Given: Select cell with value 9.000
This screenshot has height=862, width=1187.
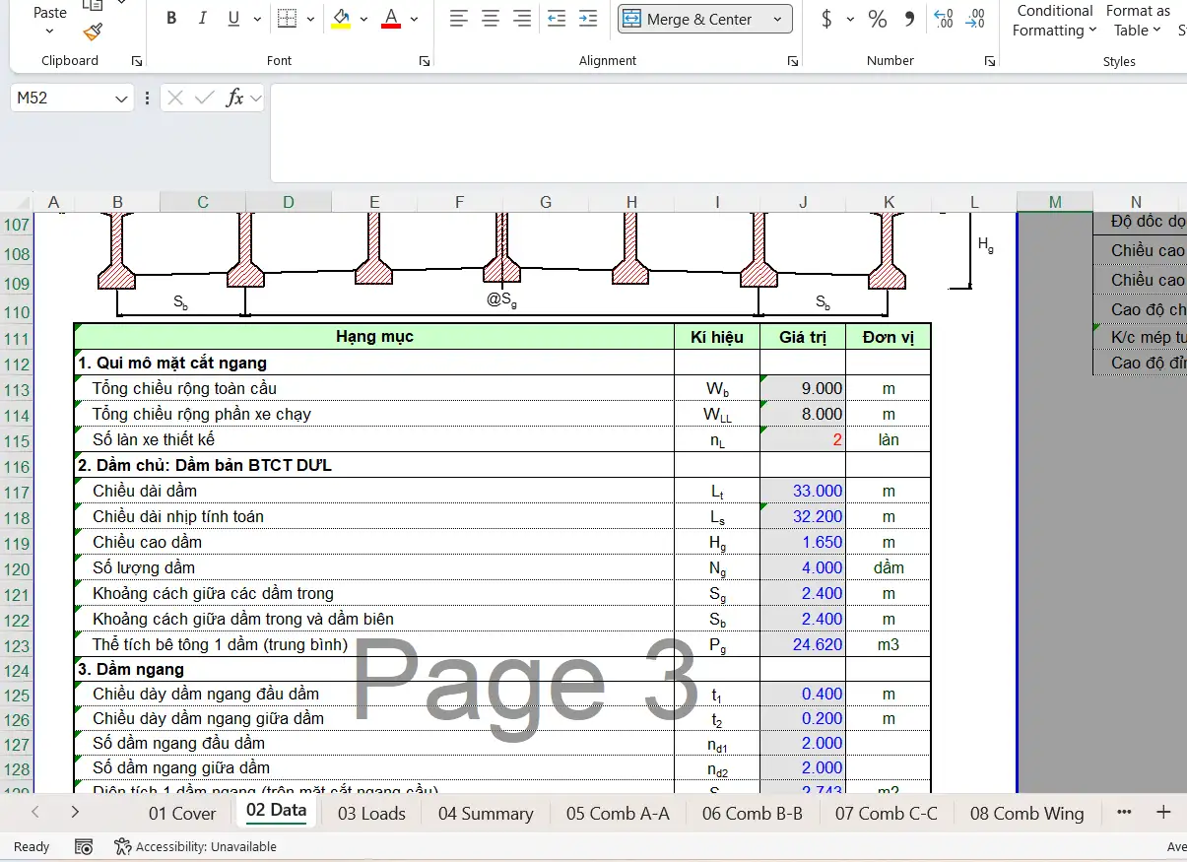Looking at the screenshot, I should (x=803, y=388).
